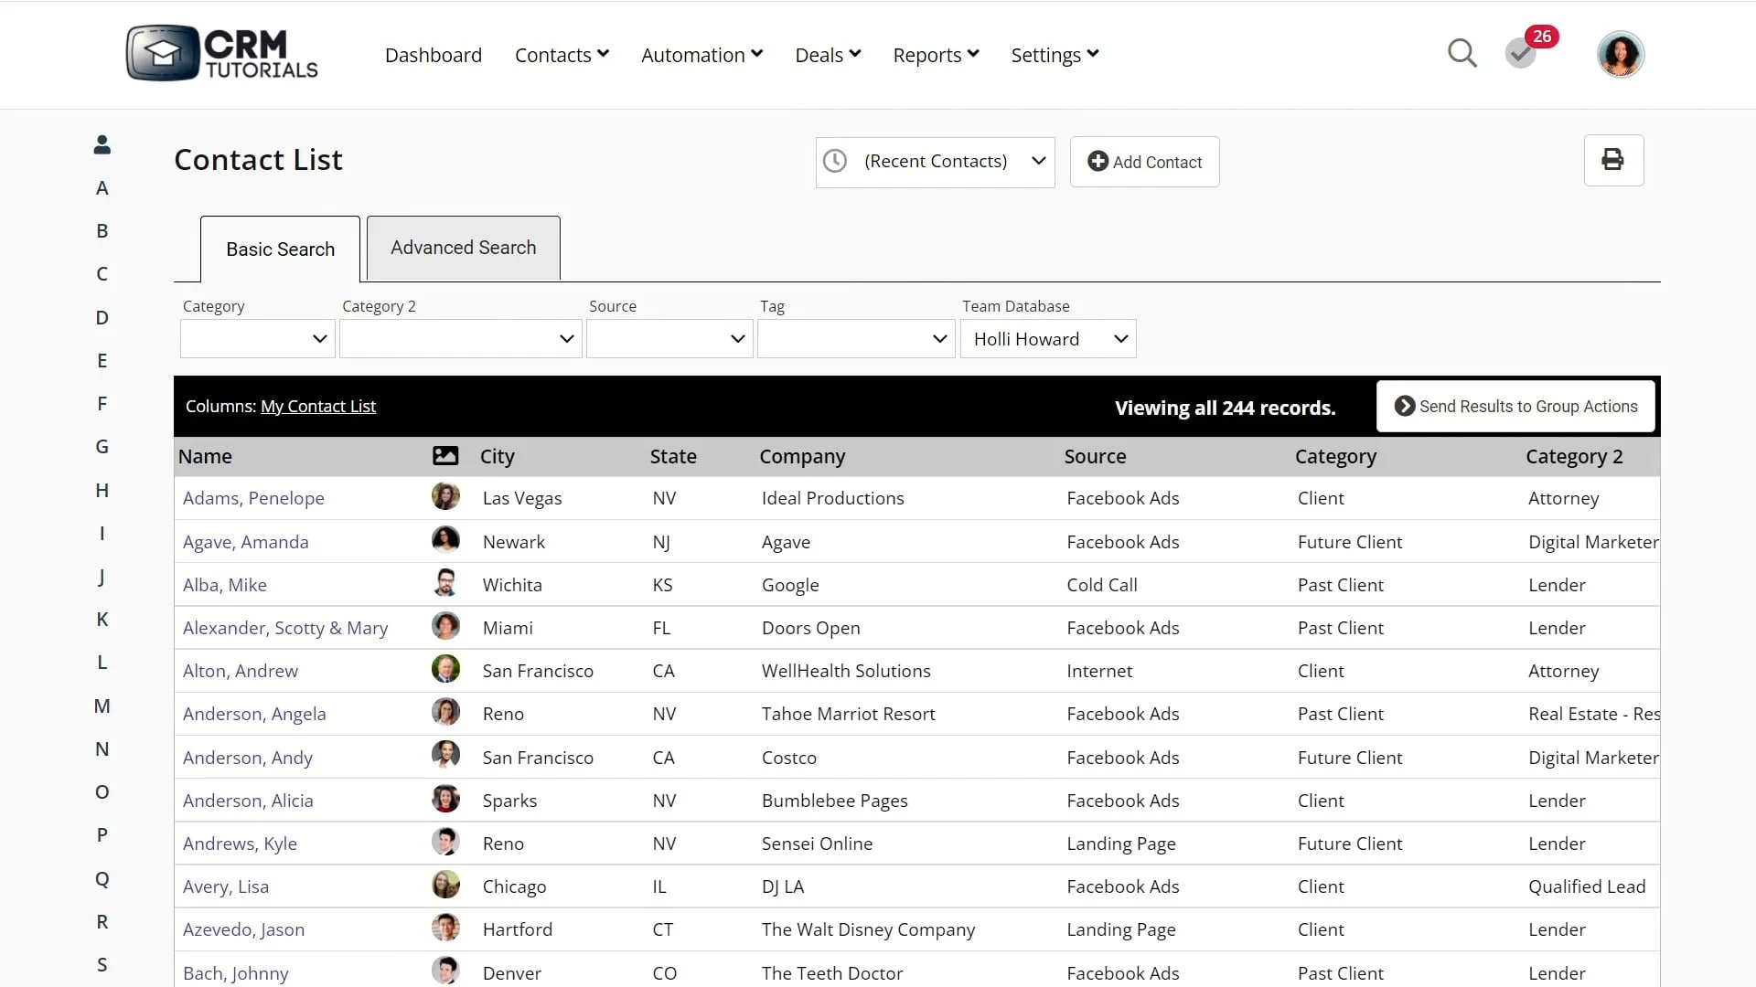
Task: Jump to letter M in alphabet index
Action: pyautogui.click(x=102, y=706)
